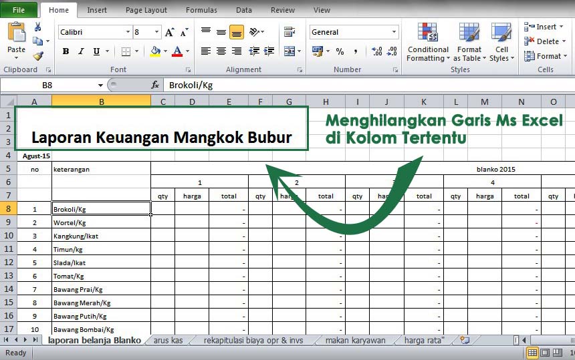Image resolution: width=575 pixels, height=360 pixels.
Task: Open the Font Color arrow
Action: [187, 51]
